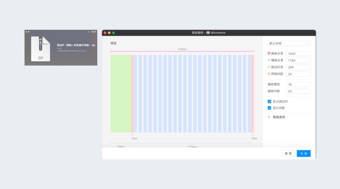Minimize the 智能栅格 window with yellow button

(109, 33)
